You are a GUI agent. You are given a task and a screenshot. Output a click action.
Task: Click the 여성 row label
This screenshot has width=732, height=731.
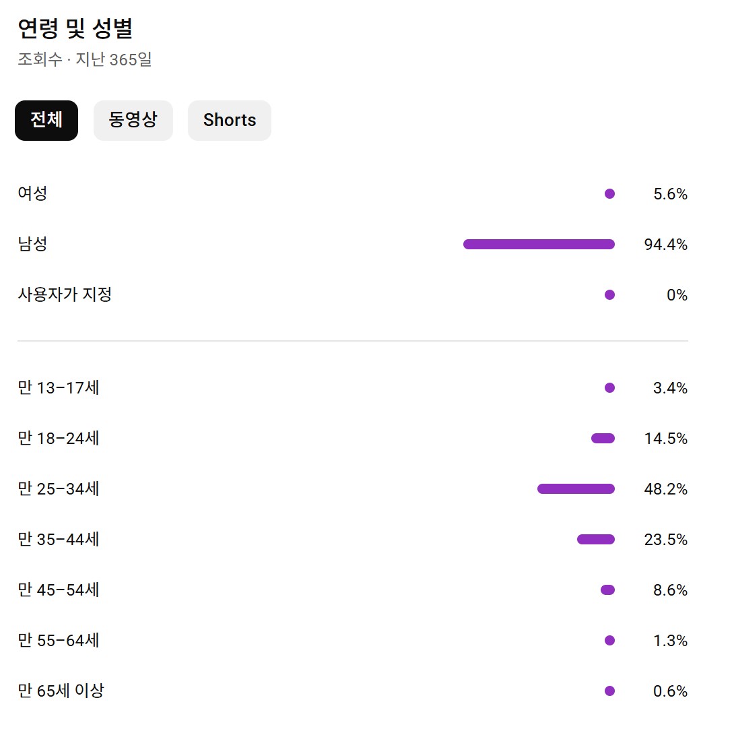click(x=32, y=194)
